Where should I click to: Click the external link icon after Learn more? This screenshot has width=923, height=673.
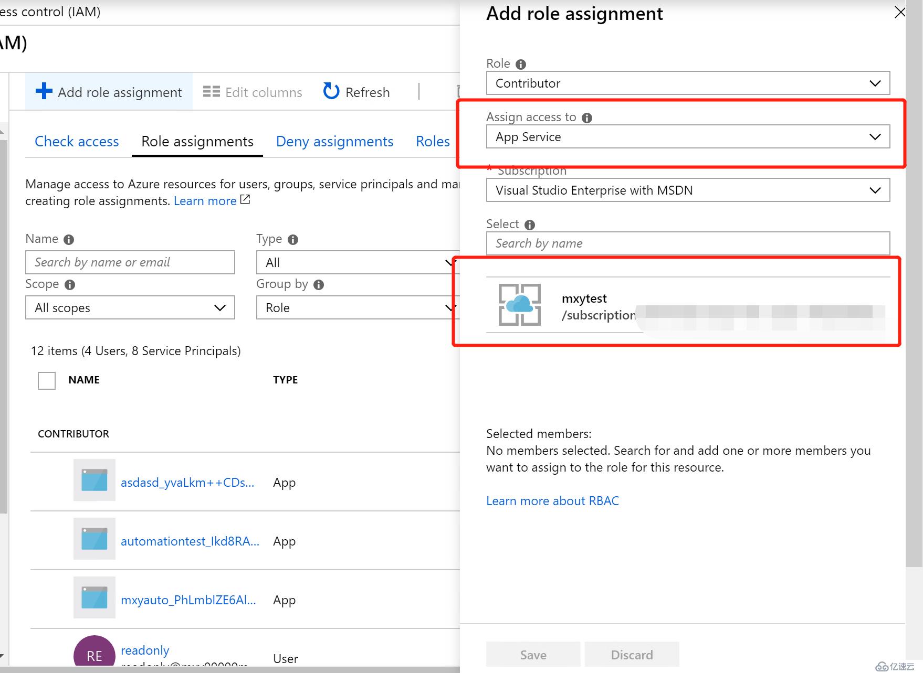[x=245, y=200]
